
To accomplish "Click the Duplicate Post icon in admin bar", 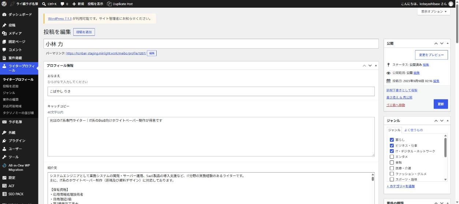I will (x=109, y=4).
